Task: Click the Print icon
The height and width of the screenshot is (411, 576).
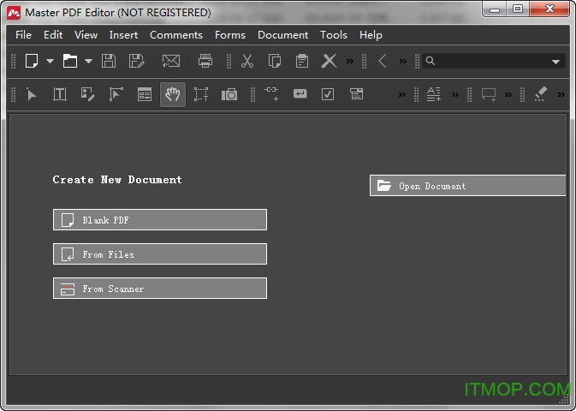Action: coord(205,61)
